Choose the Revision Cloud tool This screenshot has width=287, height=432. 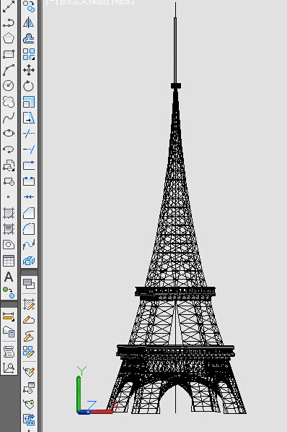[x=9, y=102]
